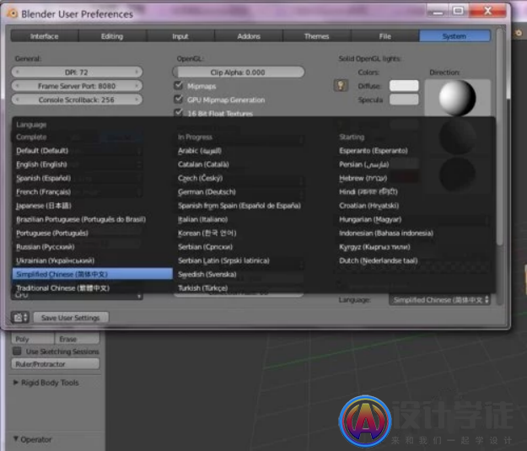The height and width of the screenshot is (451, 527).
Task: Select Italian (Italiano) language
Action: coord(254,219)
